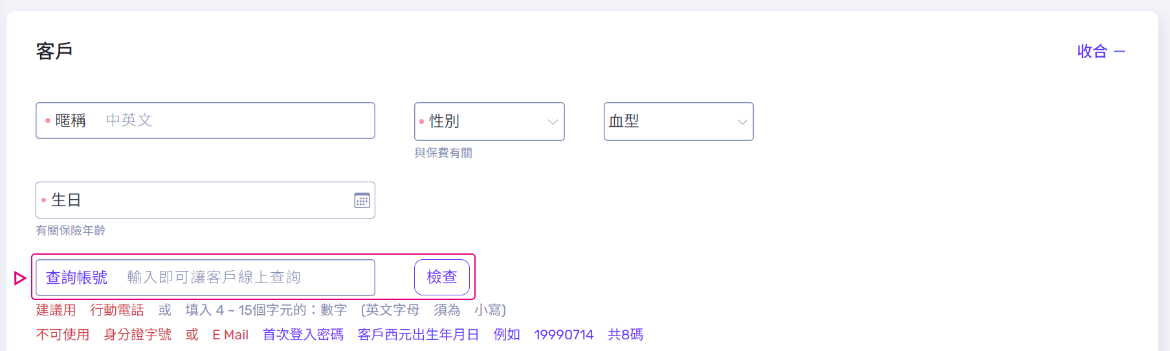This screenshot has width=1170, height=351.
Task: Click the minus icon next to 收合
Action: point(1120,52)
